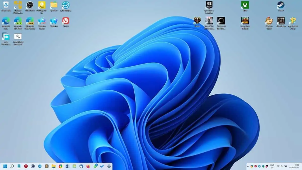The image size is (302, 170).
Task: Open the Epic Games Launcher shortcut
Action: [209, 5]
